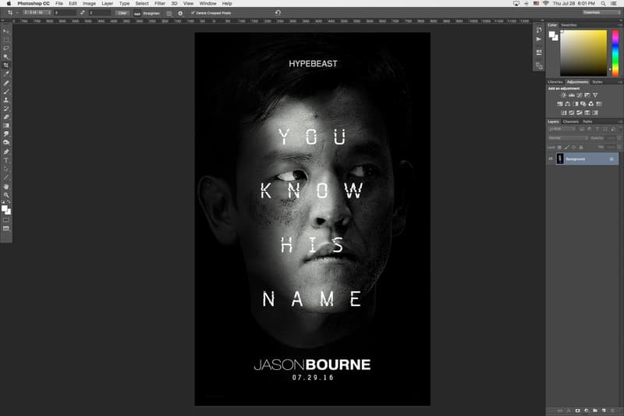Hide the Background layer eye icon
This screenshot has width=624, height=416.
click(551, 159)
